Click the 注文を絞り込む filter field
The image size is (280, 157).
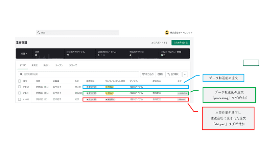tap(78, 74)
